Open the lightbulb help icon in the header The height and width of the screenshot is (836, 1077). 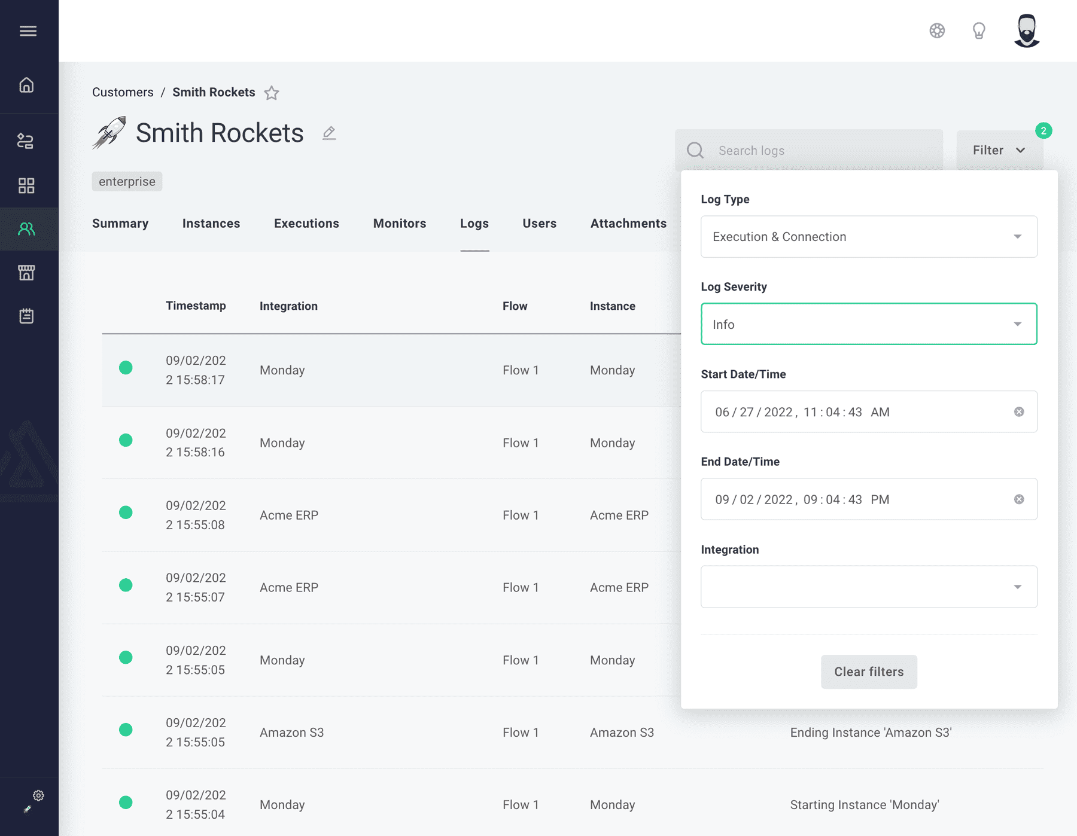coord(979,30)
